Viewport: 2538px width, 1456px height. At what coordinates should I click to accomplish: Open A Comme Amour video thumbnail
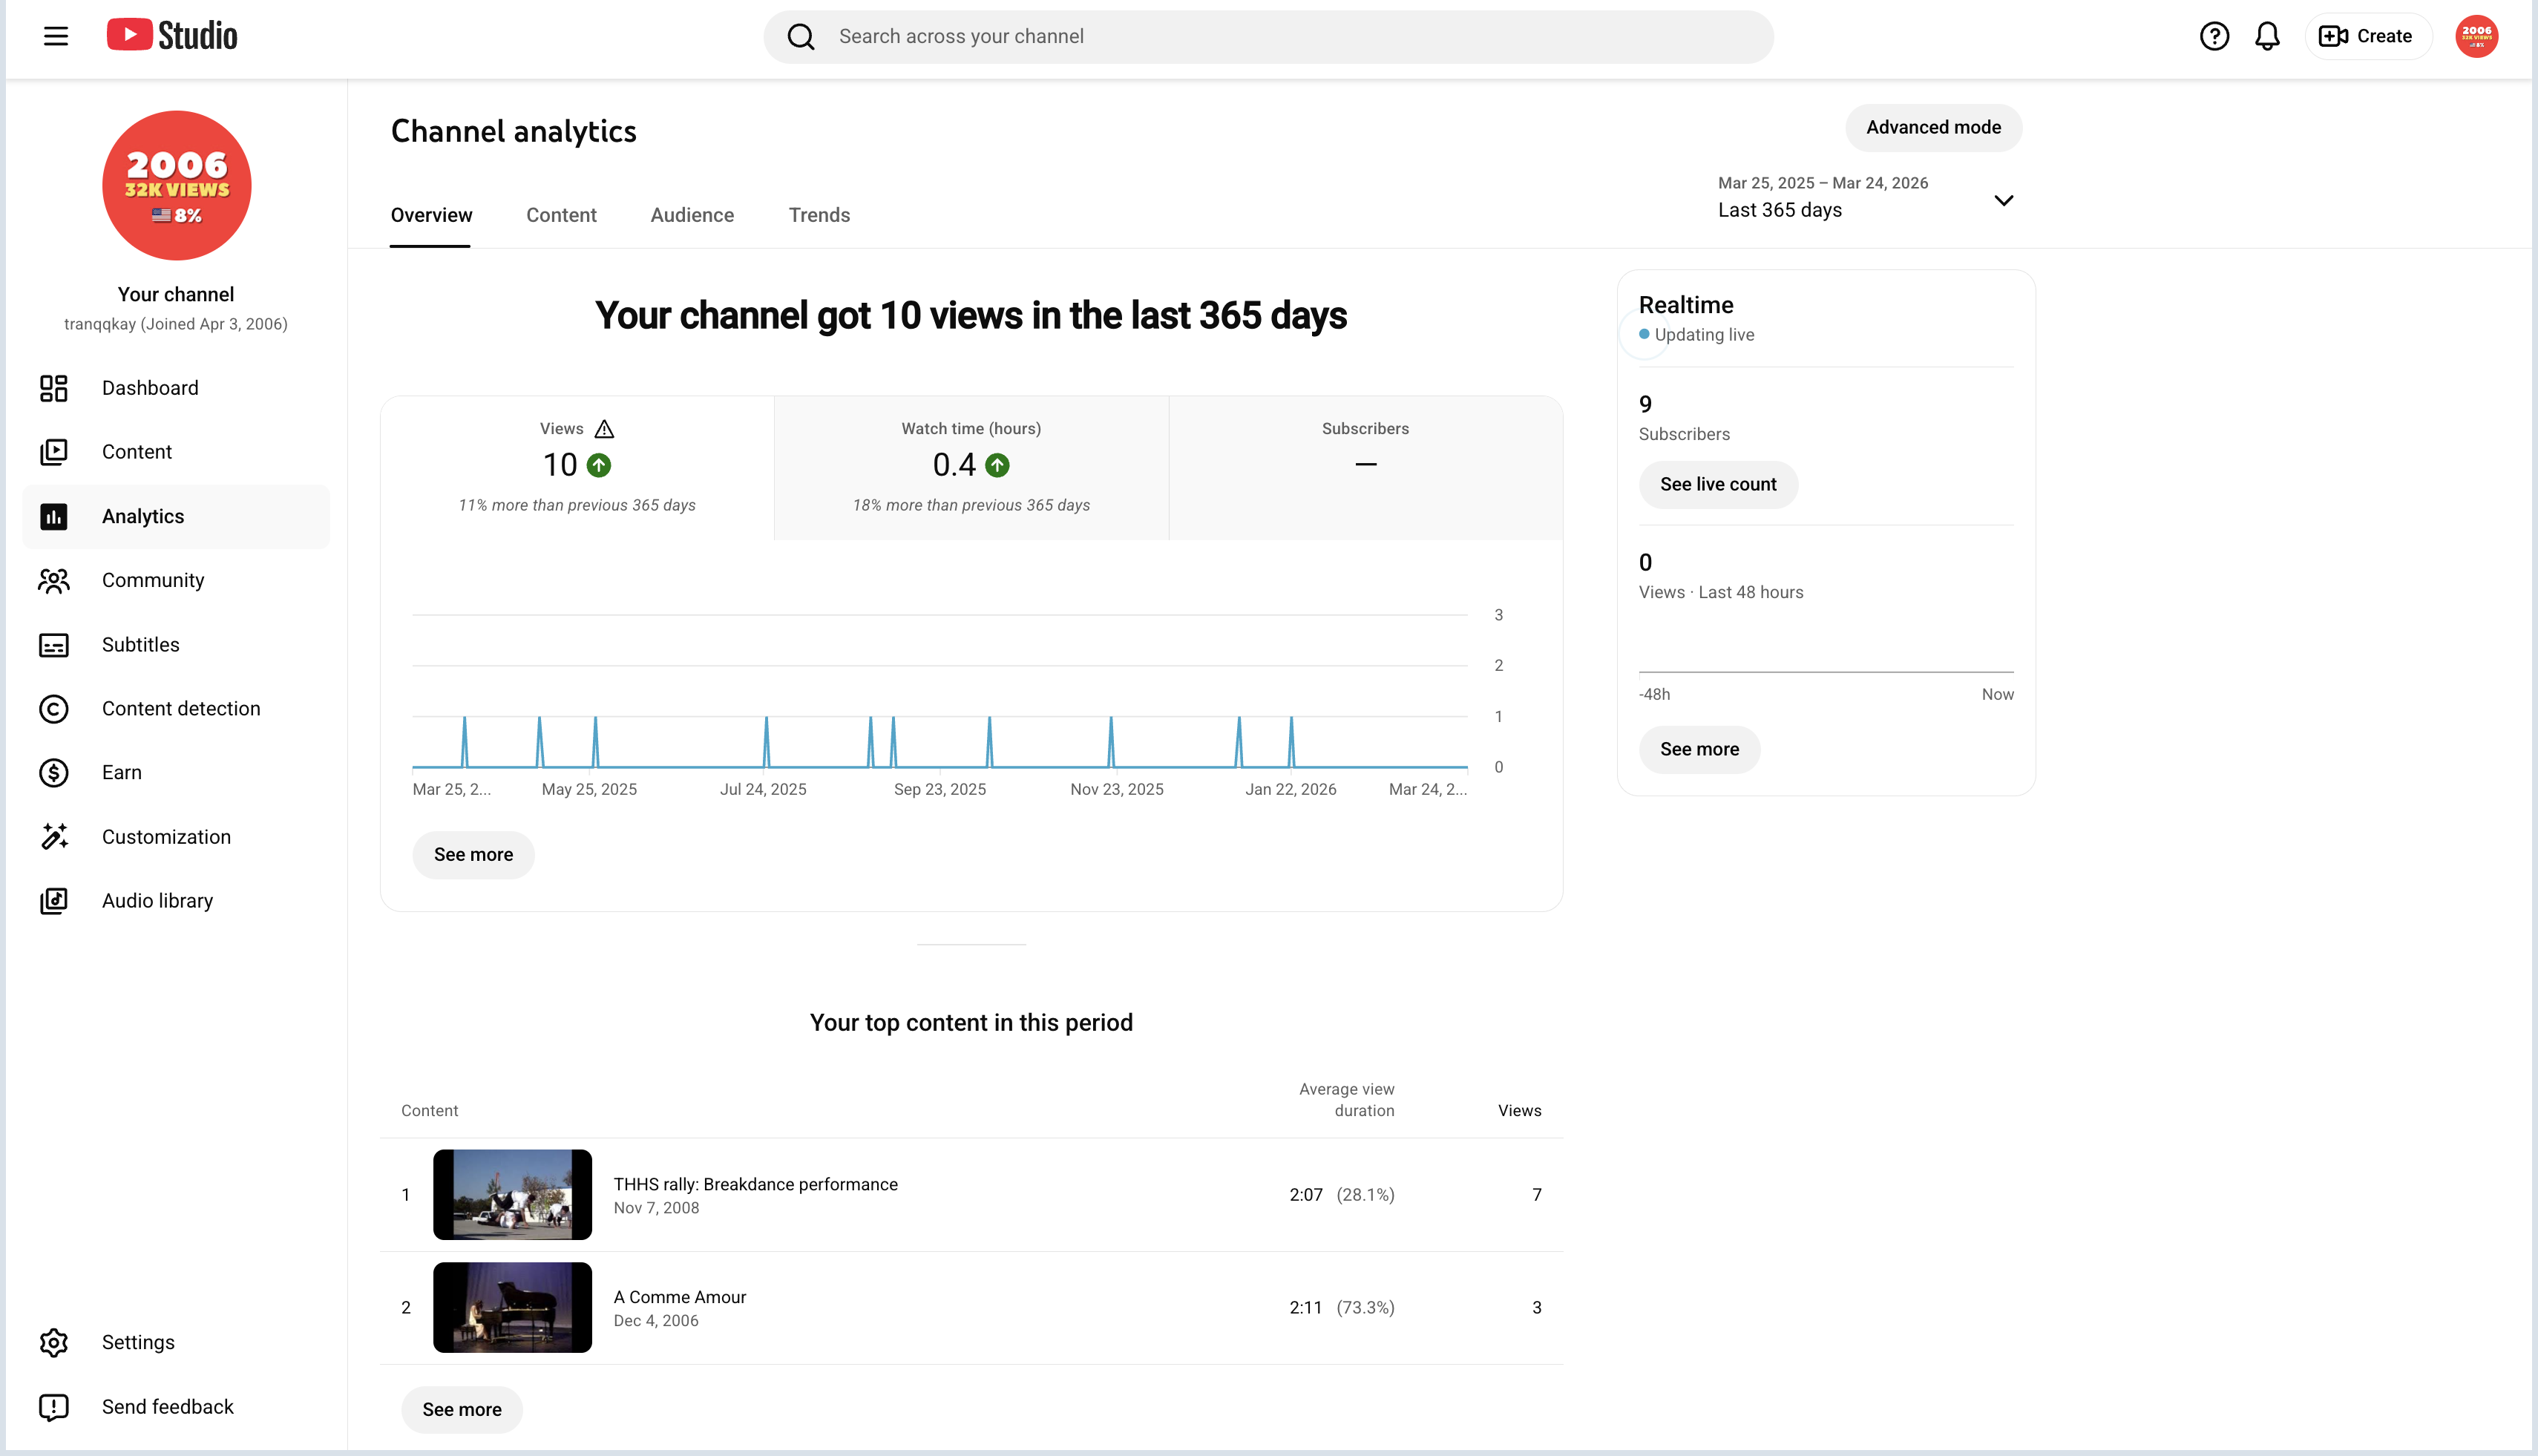(512, 1308)
